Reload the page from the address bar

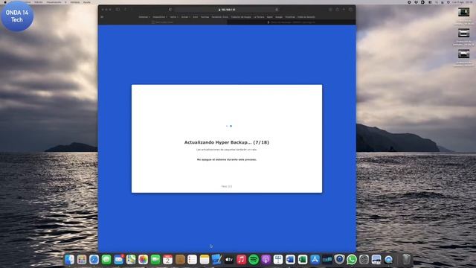click(277, 10)
